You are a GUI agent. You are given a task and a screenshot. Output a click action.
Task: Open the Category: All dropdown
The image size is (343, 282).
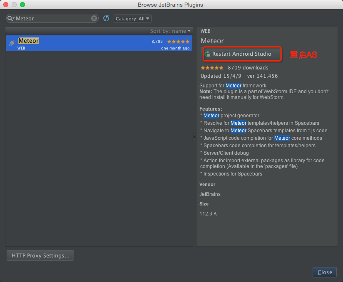[132, 19]
